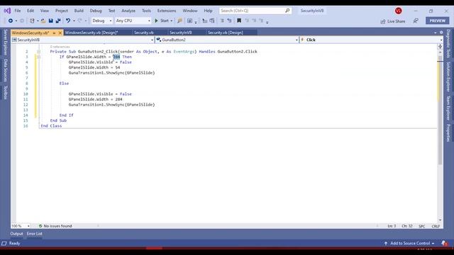Collapse the If block outline toggle
454x255 pixels.
tap(38, 57)
